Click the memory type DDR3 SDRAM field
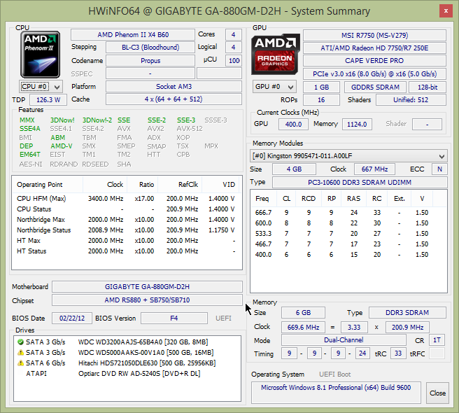 coord(407,312)
